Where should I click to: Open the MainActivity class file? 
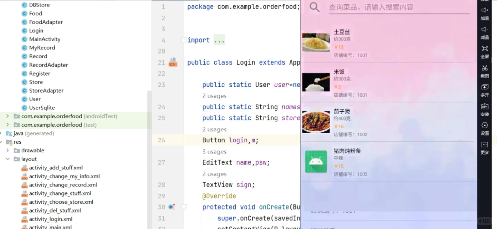[45, 39]
